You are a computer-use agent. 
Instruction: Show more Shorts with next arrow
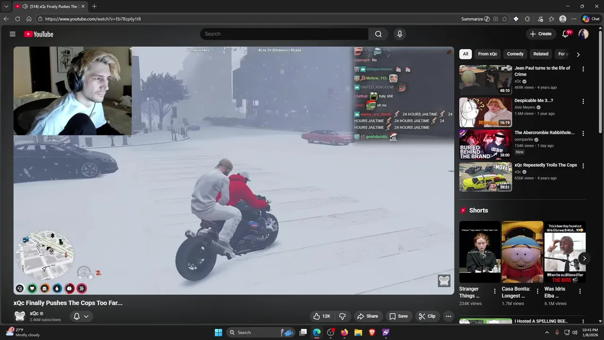pyautogui.click(x=584, y=258)
